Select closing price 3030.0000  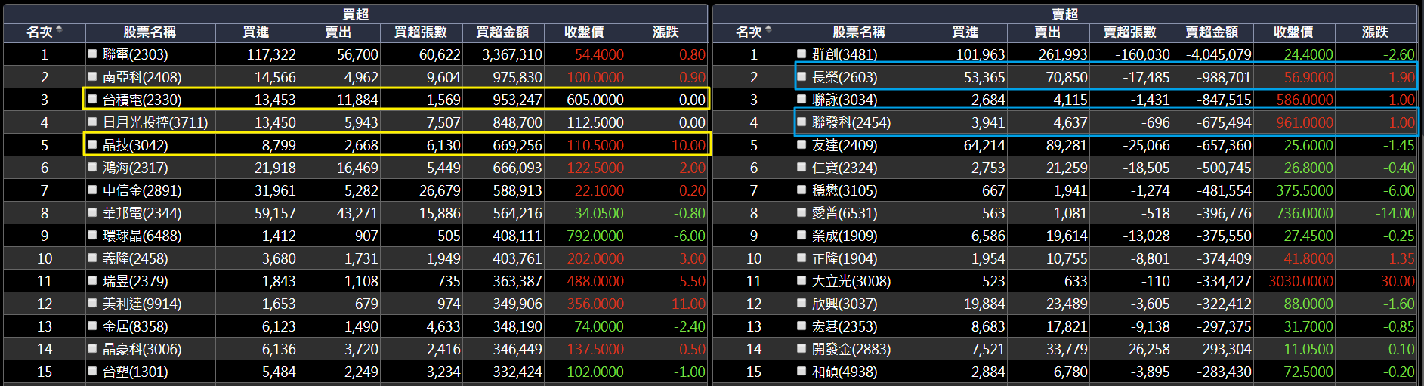pos(1301,281)
